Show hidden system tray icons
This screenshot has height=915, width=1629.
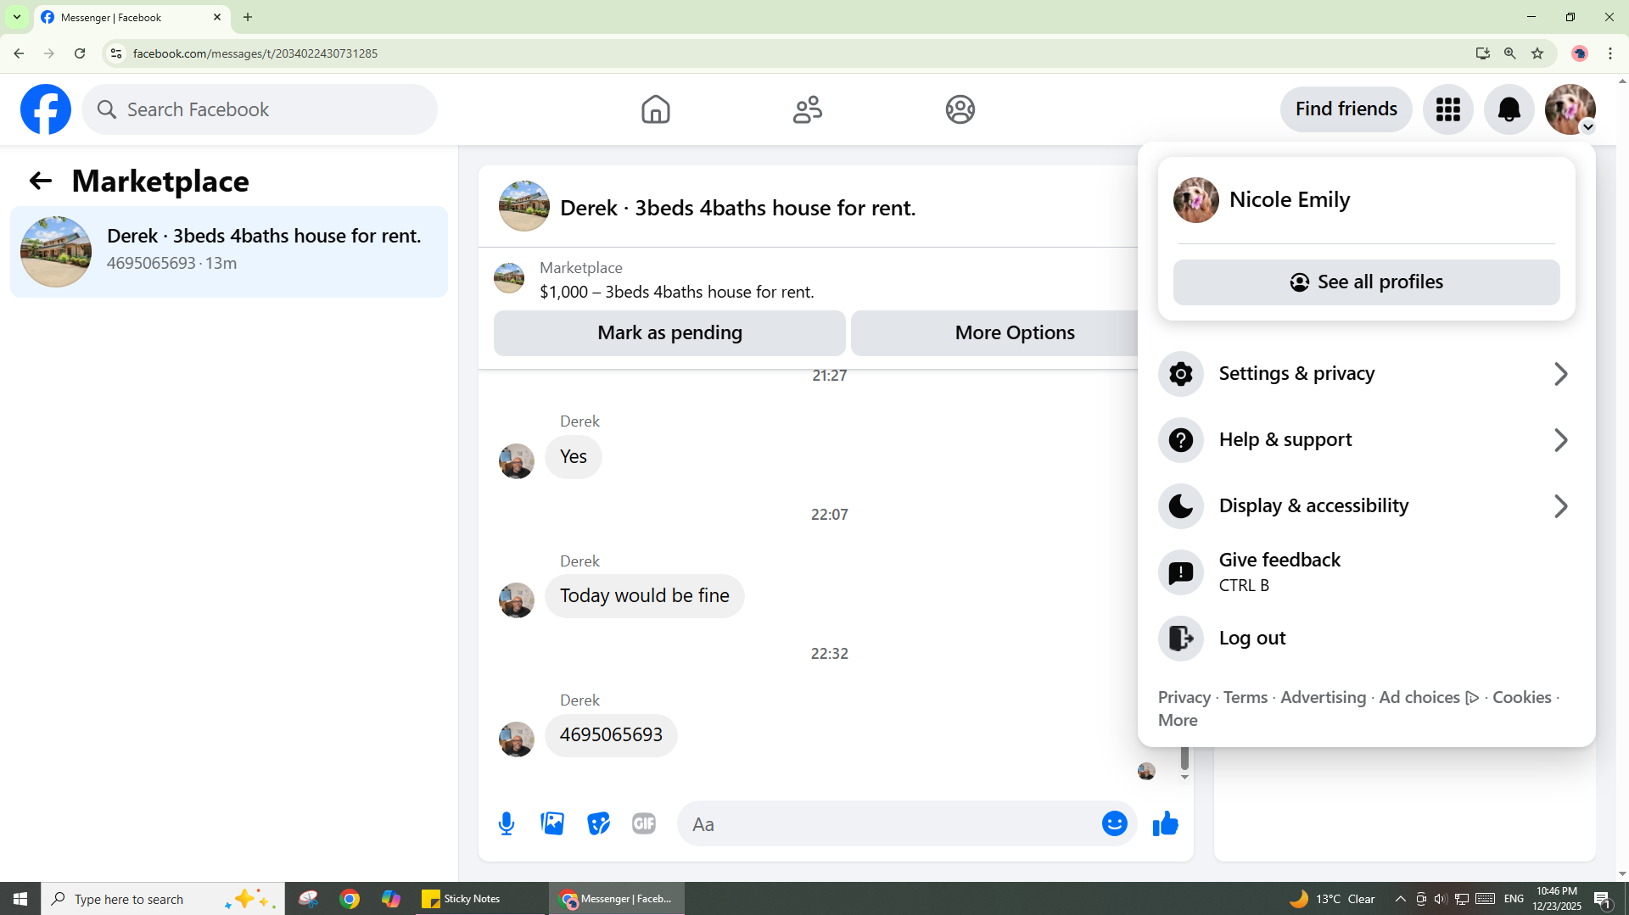coord(1401,899)
